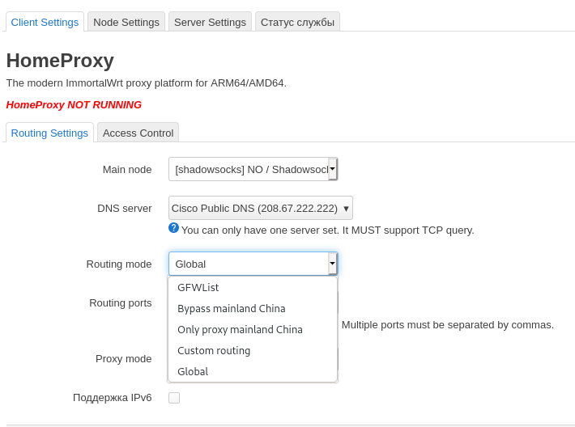Choose GFWList routing mode option

pos(198,287)
